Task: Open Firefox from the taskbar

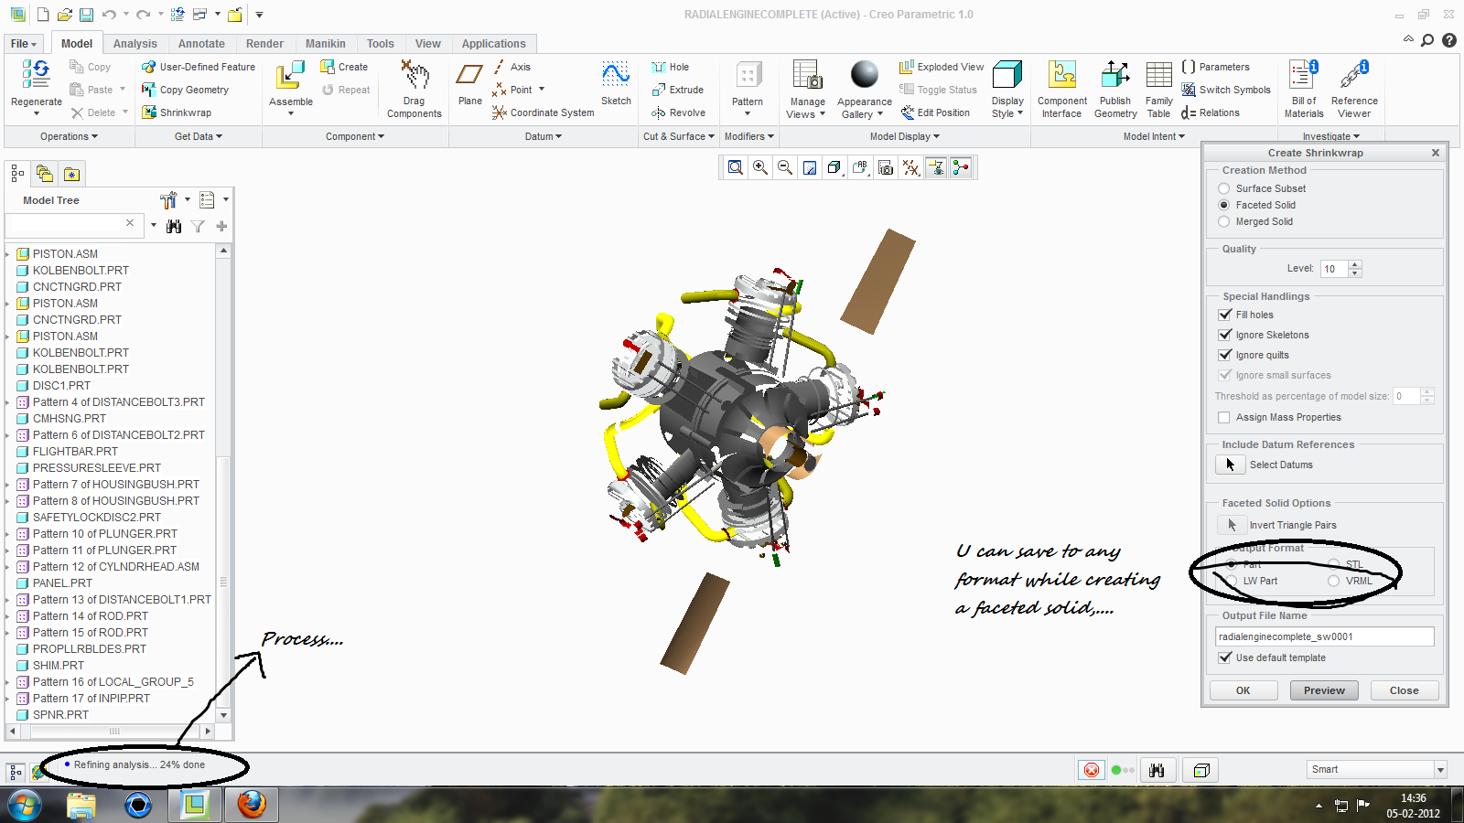Action: 252,804
